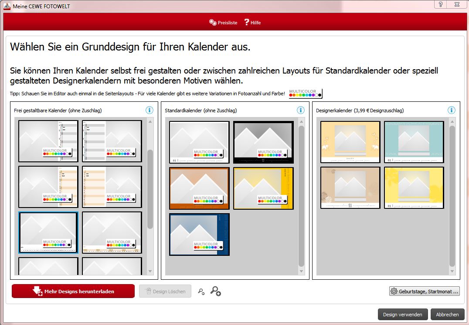
Task: Click Abbrechen to cancel the dialog
Action: point(447,314)
